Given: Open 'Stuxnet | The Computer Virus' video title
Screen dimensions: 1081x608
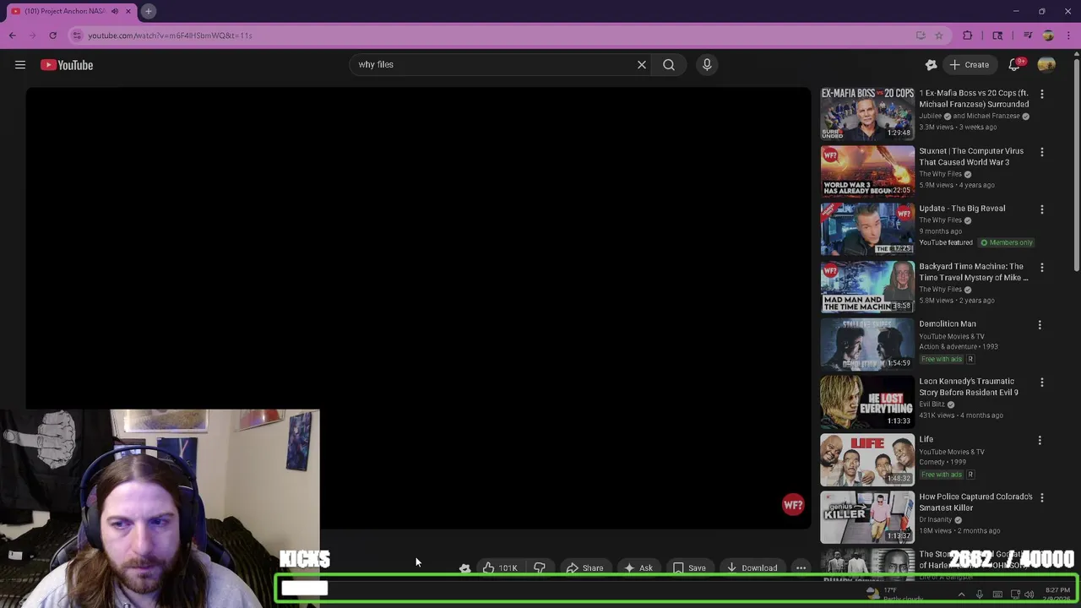Looking at the screenshot, I should coord(971,156).
